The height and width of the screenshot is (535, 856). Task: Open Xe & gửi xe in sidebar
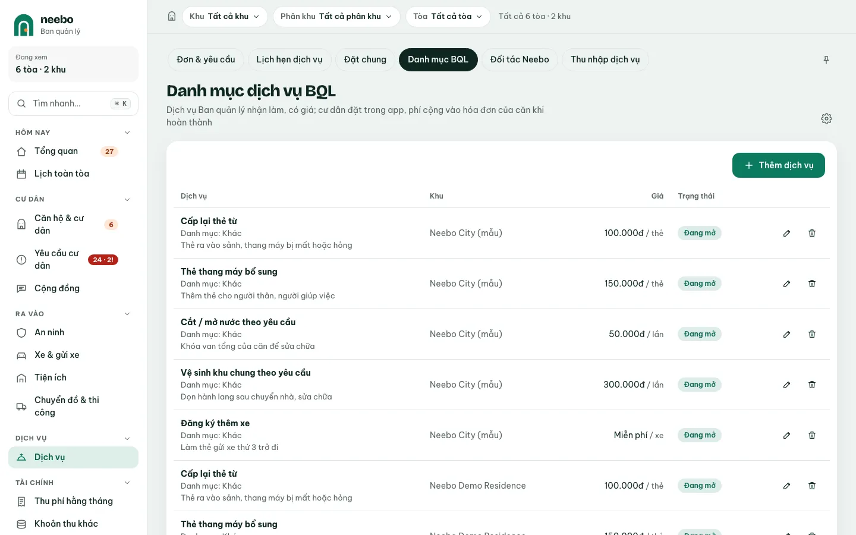pyautogui.click(x=73, y=355)
